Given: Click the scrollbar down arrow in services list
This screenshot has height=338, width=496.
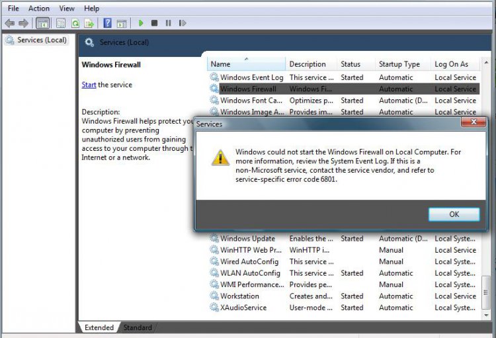Looking at the screenshot, I should click(x=486, y=316).
